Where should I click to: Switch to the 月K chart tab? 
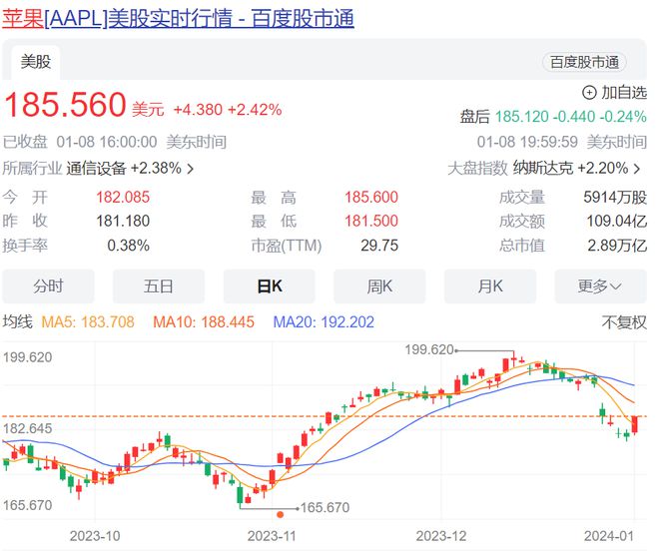(490, 286)
